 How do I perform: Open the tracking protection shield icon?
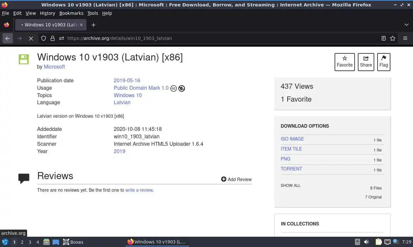coord(44,38)
